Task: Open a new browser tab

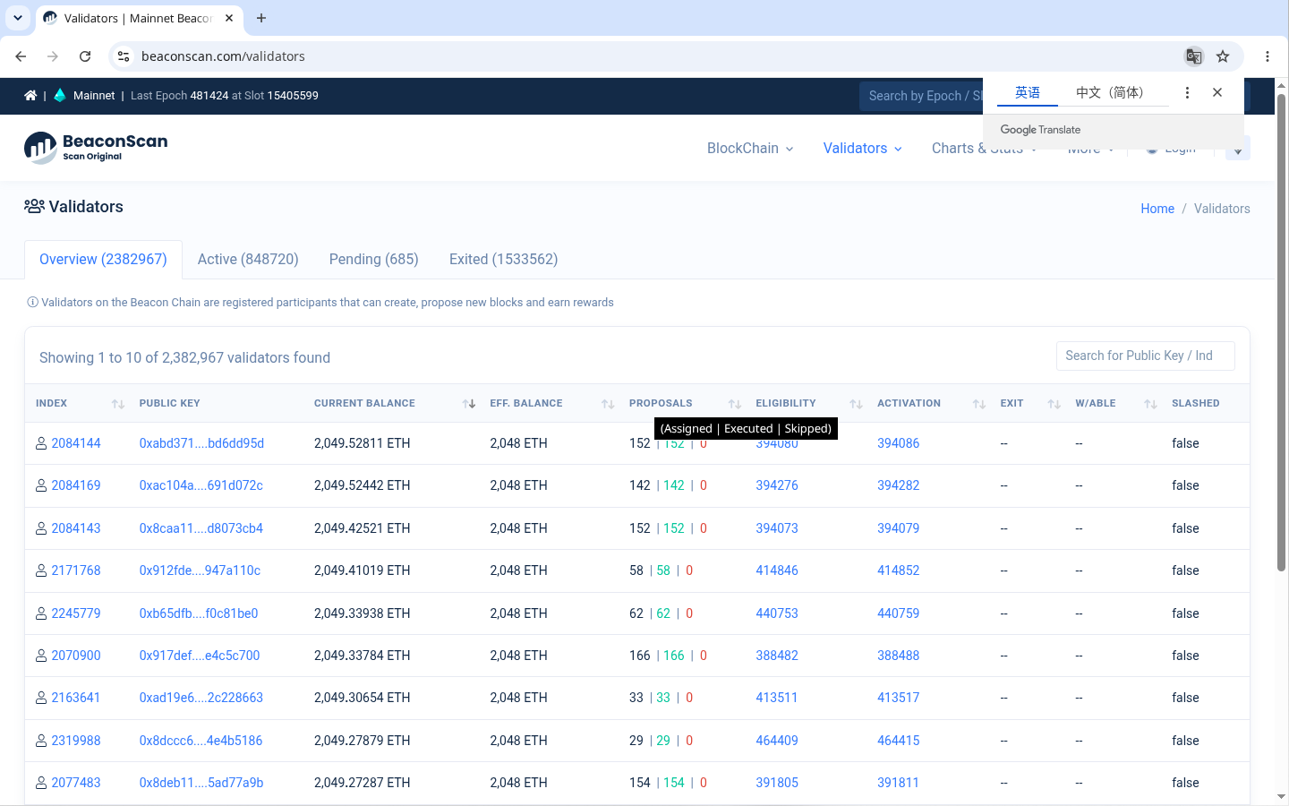Action: tap(261, 18)
